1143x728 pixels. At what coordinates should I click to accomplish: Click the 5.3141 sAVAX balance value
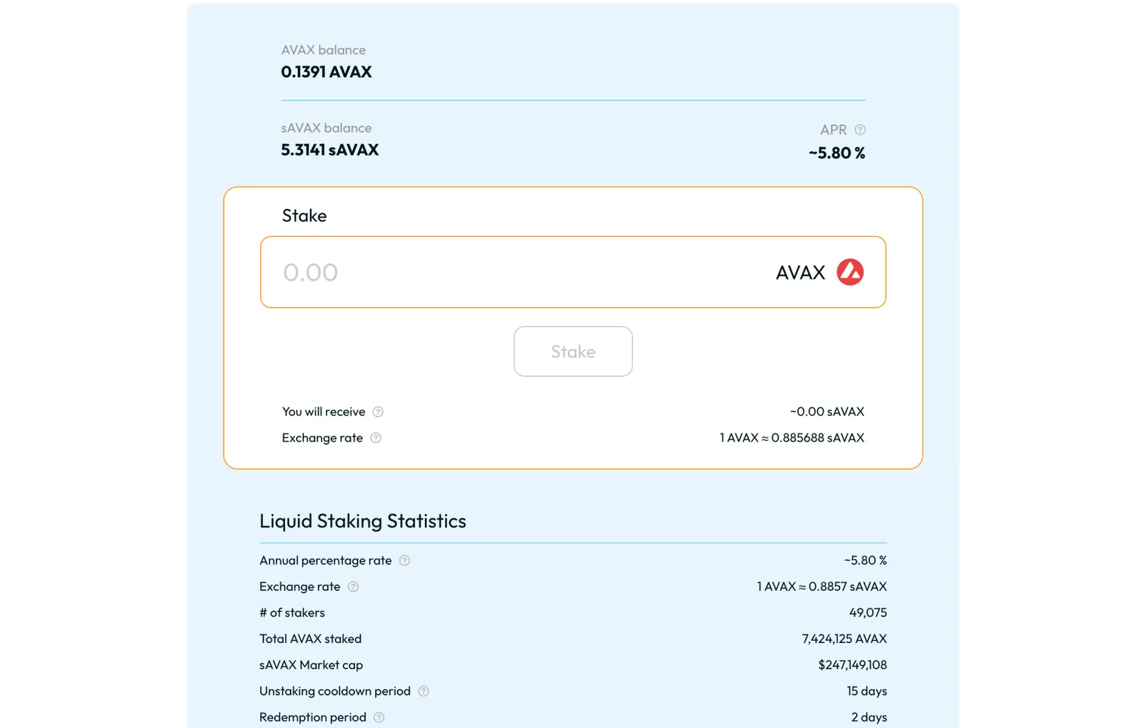[x=330, y=150]
